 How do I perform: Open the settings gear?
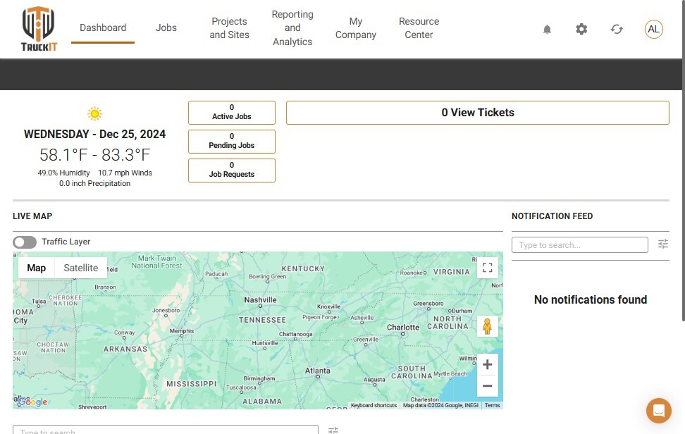581,30
